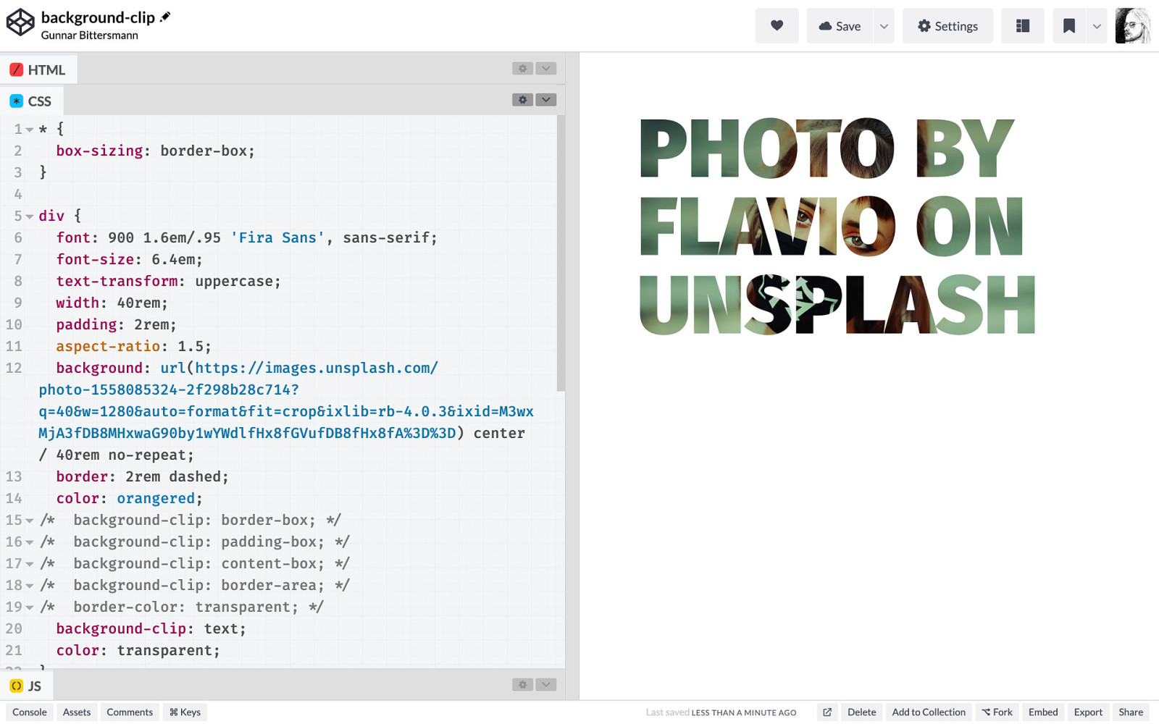Fold comment at line 19
Viewport: 1159px width, 724px height.
(x=30, y=607)
